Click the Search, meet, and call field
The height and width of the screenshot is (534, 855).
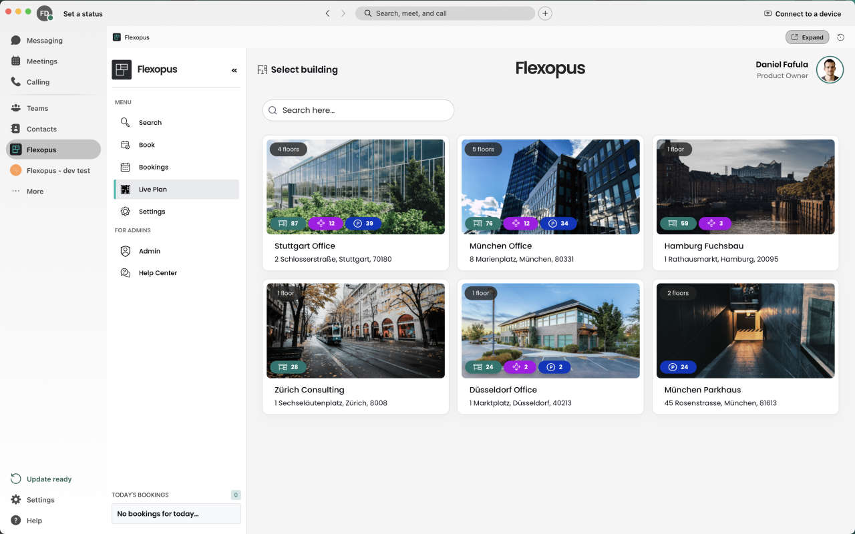pyautogui.click(x=445, y=13)
